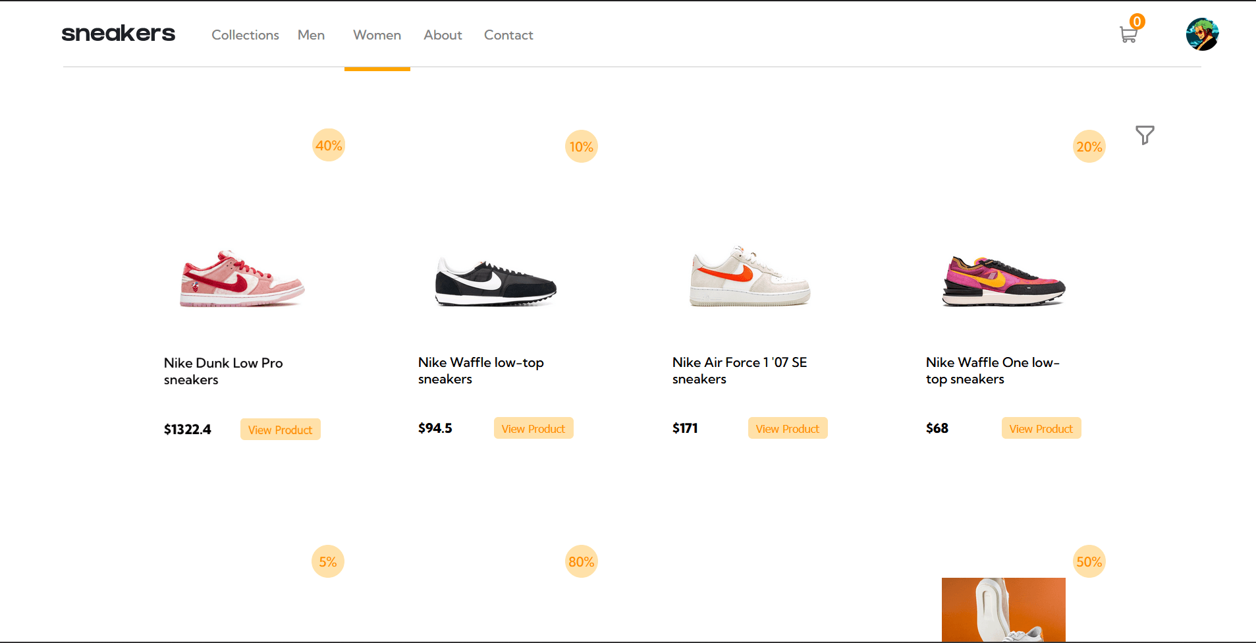Screen dimensions: 1256x643
Task: Click the 80% discount badge
Action: point(582,561)
